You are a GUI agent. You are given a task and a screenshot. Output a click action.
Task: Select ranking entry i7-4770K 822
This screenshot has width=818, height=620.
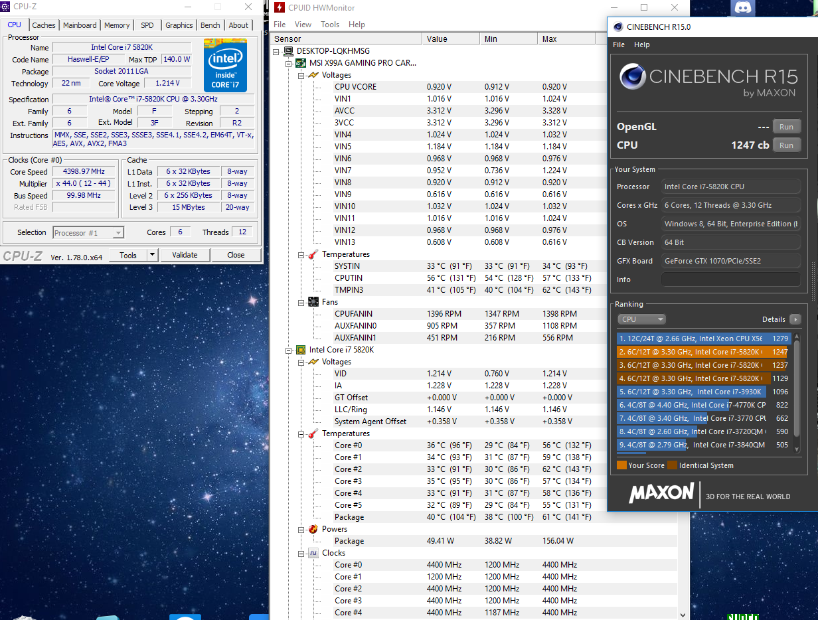pos(704,405)
